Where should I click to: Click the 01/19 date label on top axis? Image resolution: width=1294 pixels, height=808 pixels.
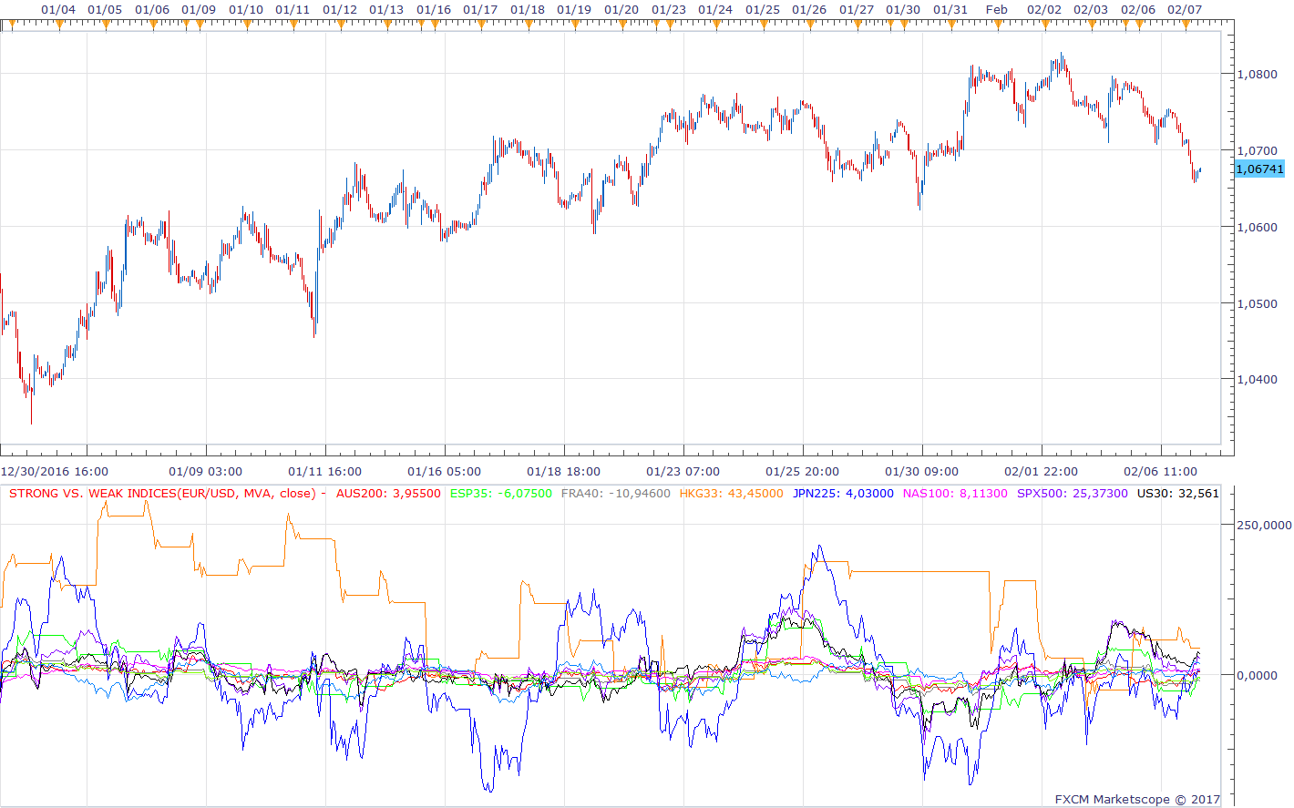pyautogui.click(x=574, y=9)
